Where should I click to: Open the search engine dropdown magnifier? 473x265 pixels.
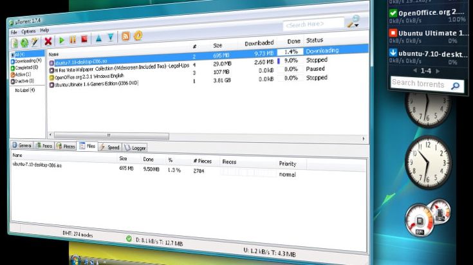(x=353, y=22)
